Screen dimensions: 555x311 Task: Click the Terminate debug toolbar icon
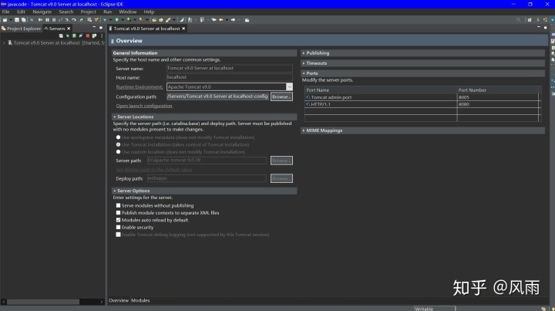pos(54,20)
